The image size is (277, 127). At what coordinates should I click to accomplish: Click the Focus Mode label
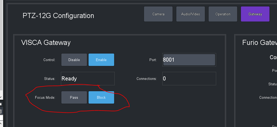[45, 97]
